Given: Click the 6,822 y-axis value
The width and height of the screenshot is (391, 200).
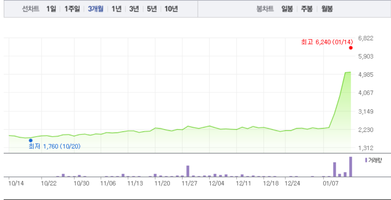Looking at the screenshot, I should pyautogui.click(x=366, y=38).
